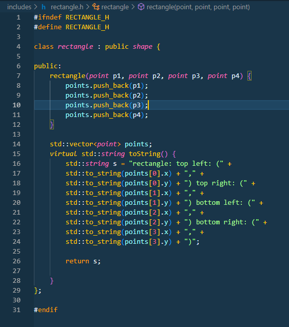This screenshot has height=327, width=289.
Task: Click '") top right: ("' string literal
Action: click(216, 183)
